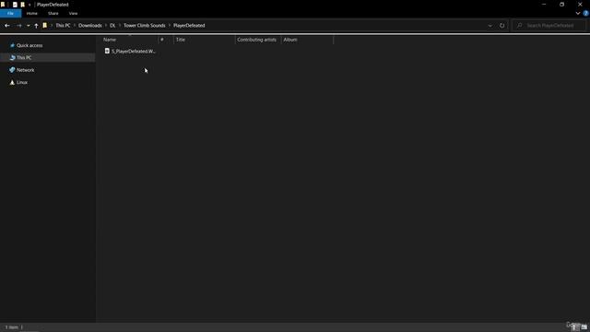Image resolution: width=590 pixels, height=332 pixels.
Task: Click the Search PlayerDefeated field
Action: (549, 26)
